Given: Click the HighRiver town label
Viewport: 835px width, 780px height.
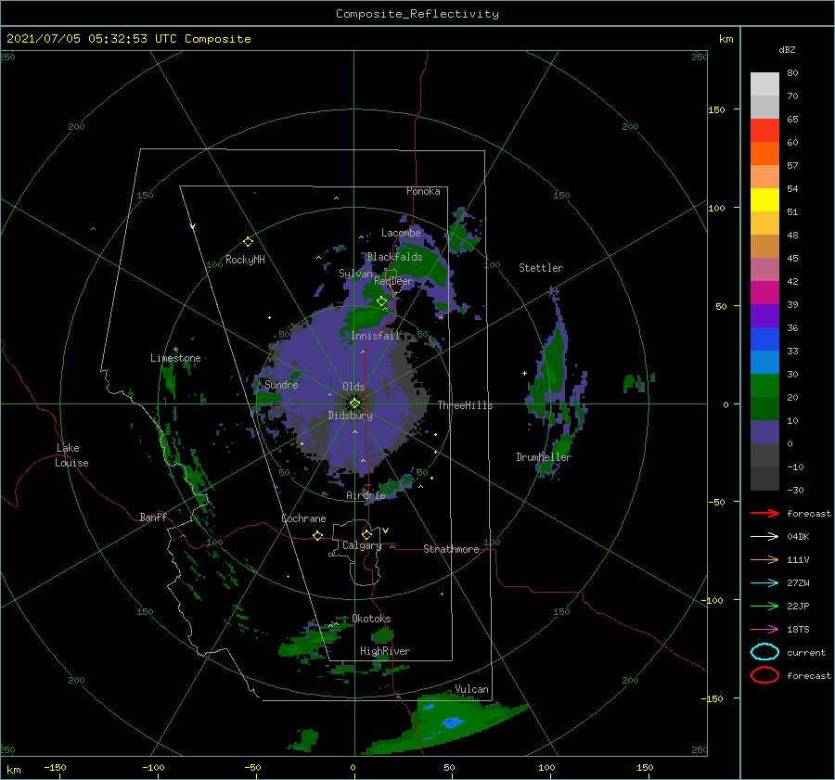Looking at the screenshot, I should [384, 651].
